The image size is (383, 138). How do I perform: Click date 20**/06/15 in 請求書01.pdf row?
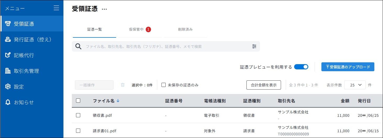[x=368, y=131]
